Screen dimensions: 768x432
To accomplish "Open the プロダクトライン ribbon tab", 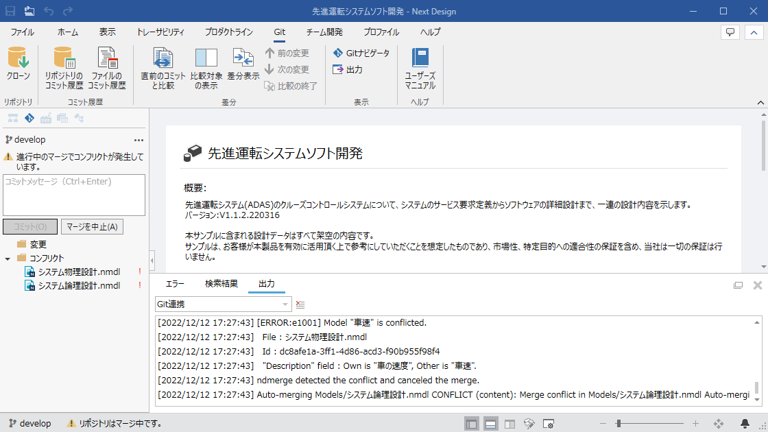I will [229, 32].
